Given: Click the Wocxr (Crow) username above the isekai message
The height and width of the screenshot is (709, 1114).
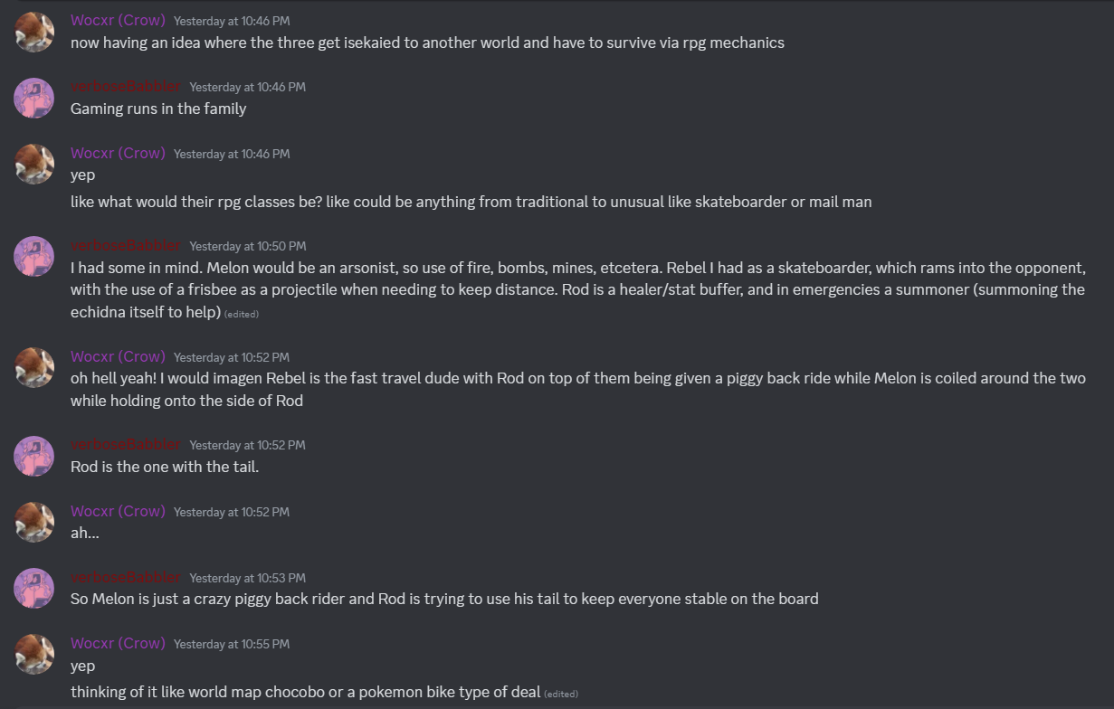Looking at the screenshot, I should 118,20.
